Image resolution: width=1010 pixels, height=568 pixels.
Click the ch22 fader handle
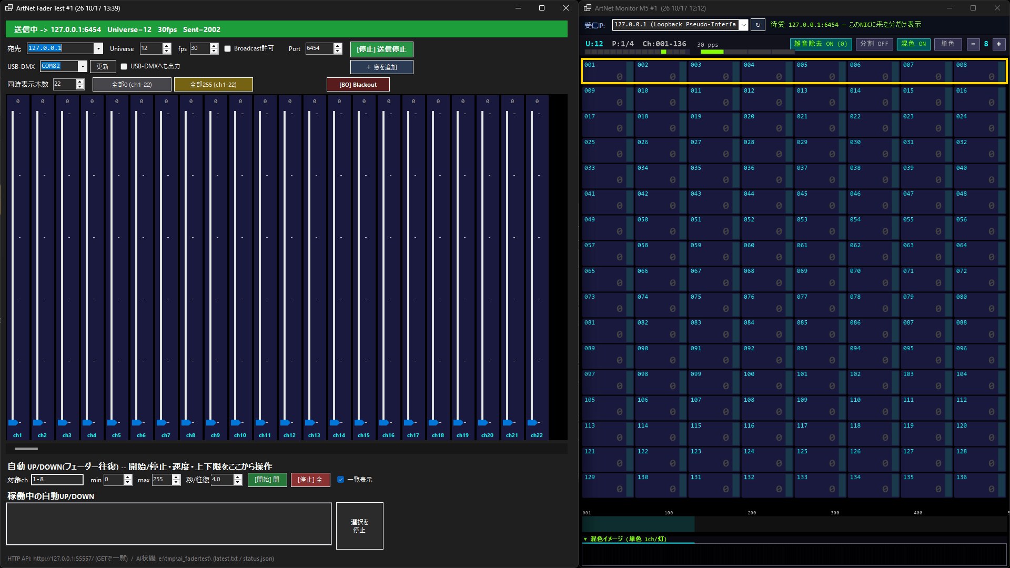[x=532, y=422]
